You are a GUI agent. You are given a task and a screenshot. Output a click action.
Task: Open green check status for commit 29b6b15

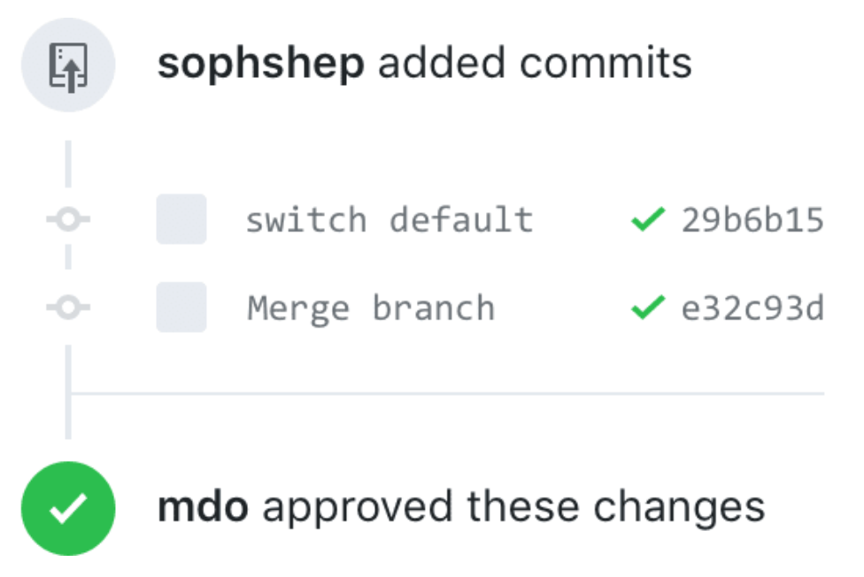[x=648, y=219]
